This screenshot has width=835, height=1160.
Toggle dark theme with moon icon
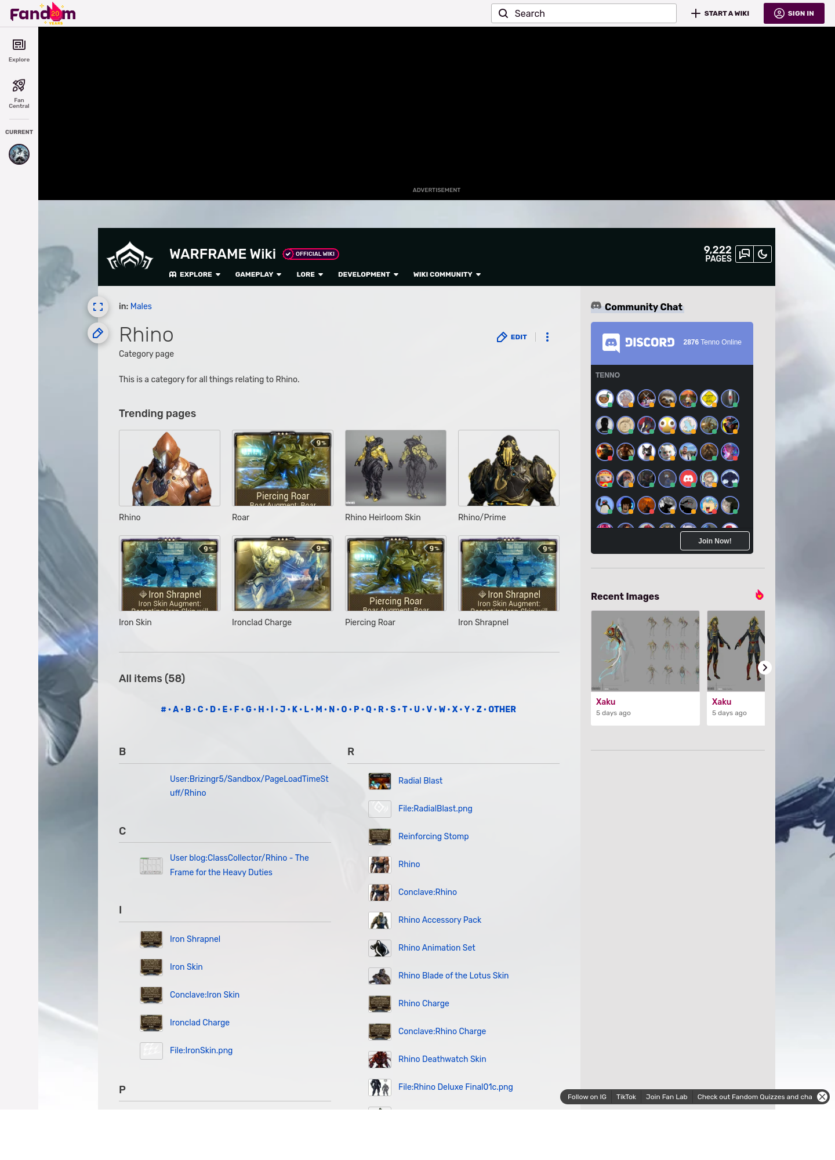763,254
